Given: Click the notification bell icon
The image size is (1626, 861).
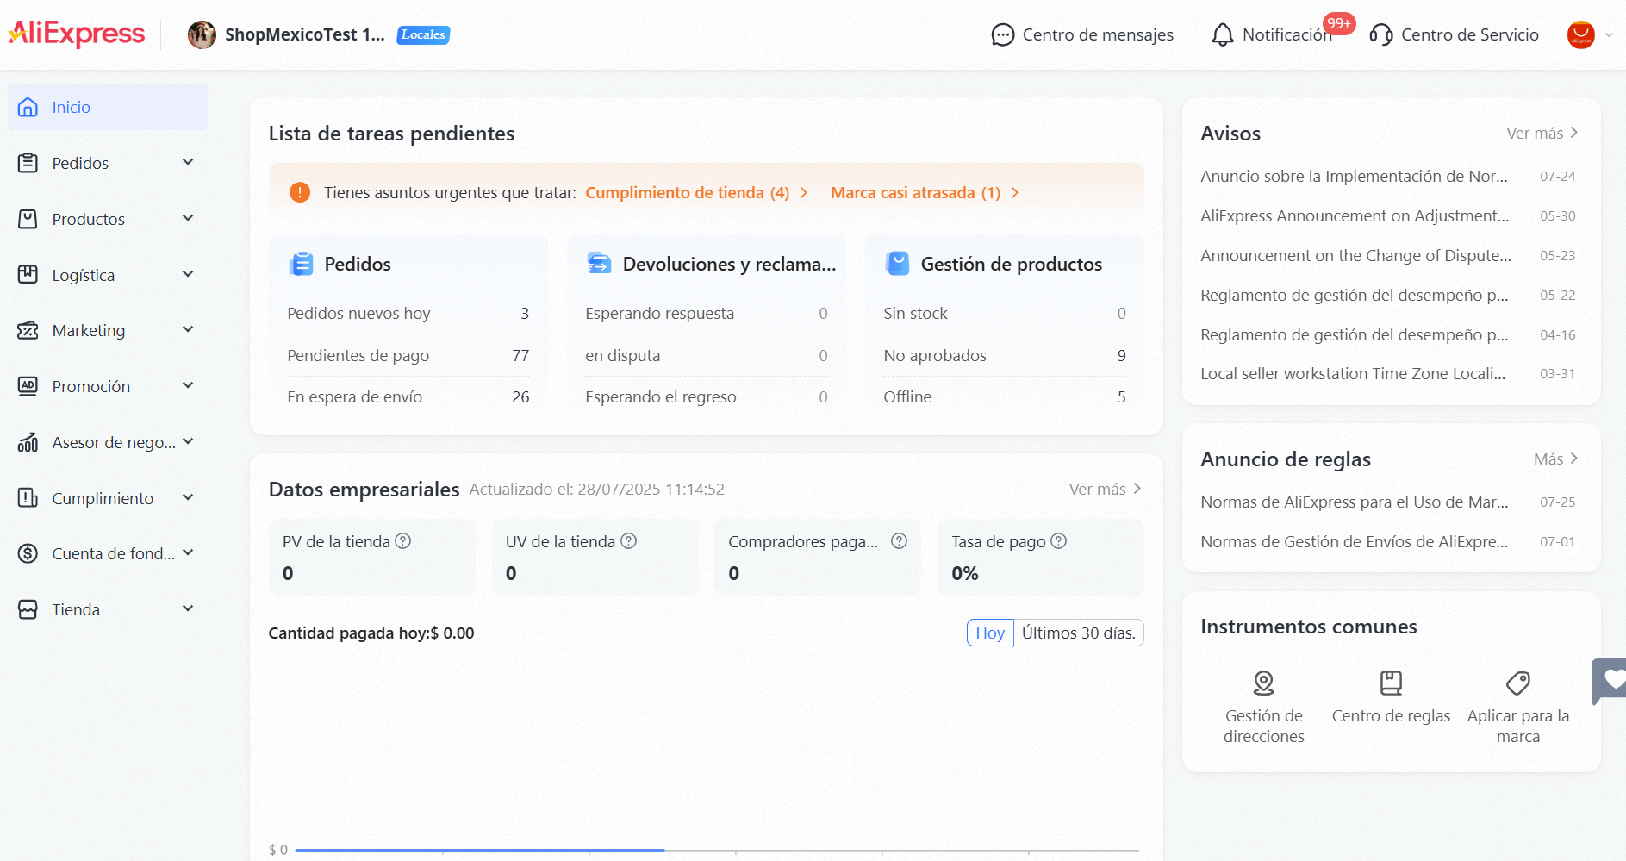Looking at the screenshot, I should (x=1222, y=34).
